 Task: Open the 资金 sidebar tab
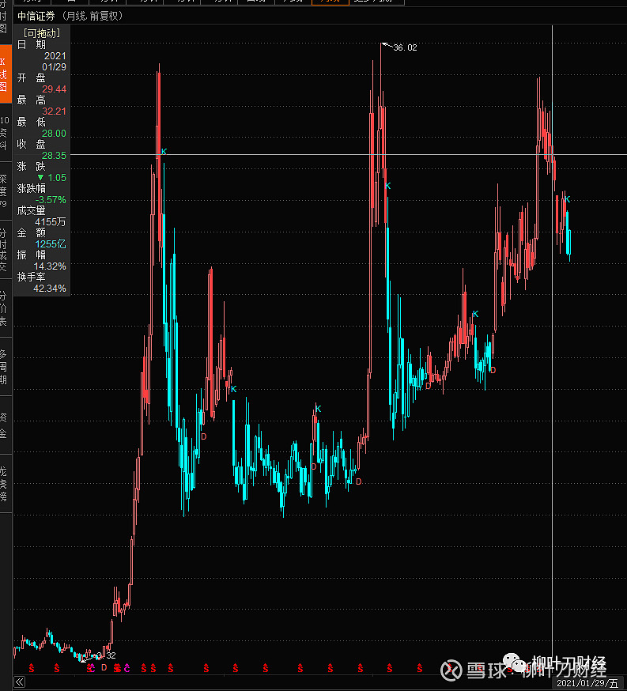pos(6,425)
